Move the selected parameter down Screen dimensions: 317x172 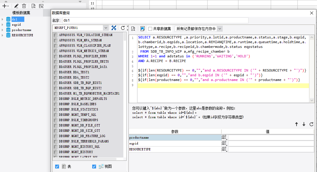click(x=304, y=124)
